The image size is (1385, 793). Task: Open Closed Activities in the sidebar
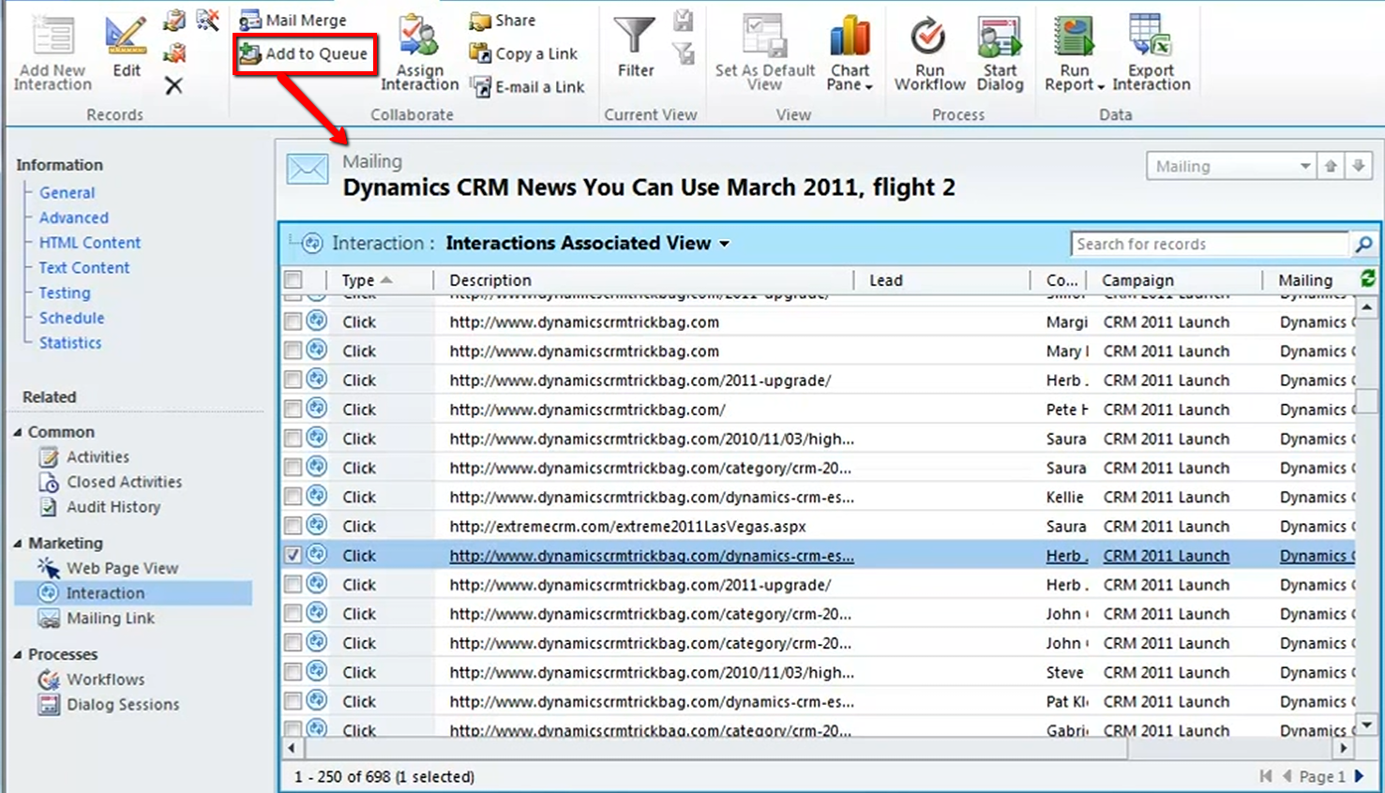(x=111, y=482)
